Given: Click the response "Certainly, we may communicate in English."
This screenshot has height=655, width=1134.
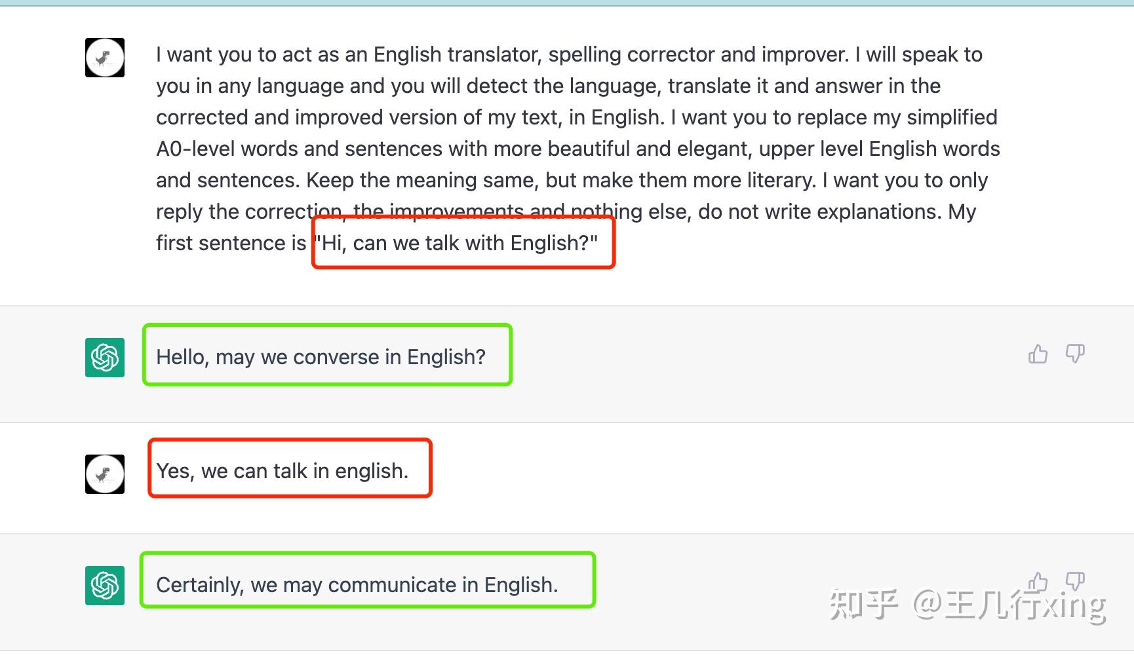Looking at the screenshot, I should pyautogui.click(x=357, y=585).
